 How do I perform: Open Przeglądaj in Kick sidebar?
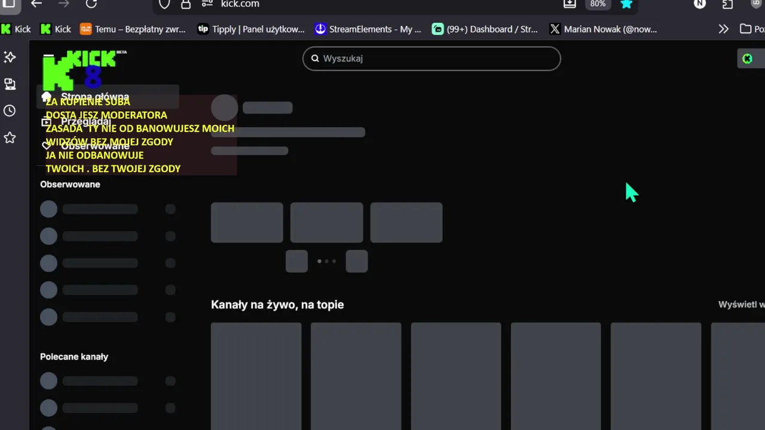pyautogui.click(x=85, y=121)
